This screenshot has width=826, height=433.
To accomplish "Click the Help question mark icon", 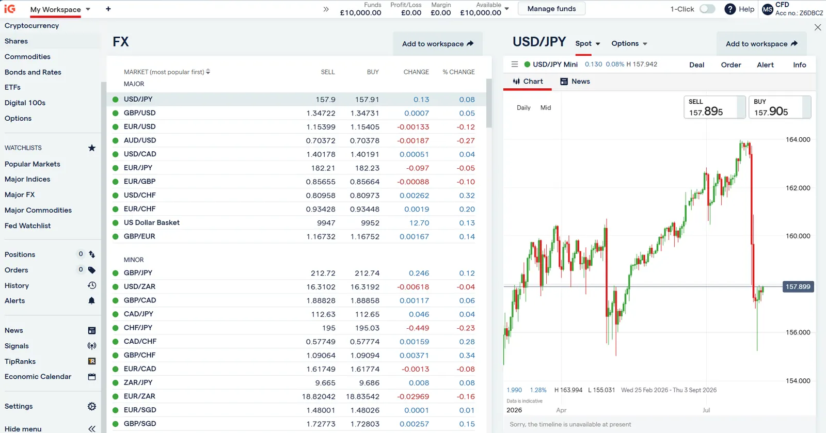I will (730, 9).
